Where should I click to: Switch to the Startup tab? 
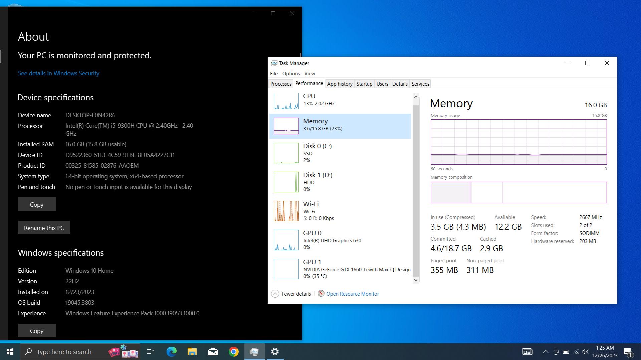[x=364, y=84]
